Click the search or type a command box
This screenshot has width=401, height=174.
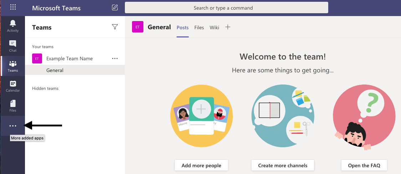(226, 7)
